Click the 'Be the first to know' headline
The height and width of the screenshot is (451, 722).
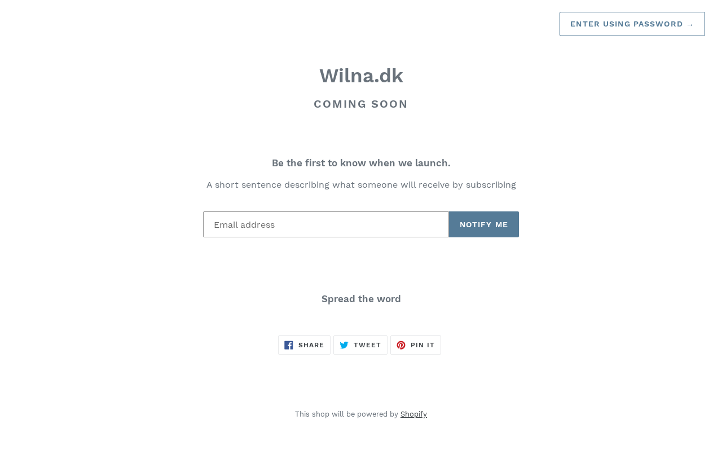[361, 163]
